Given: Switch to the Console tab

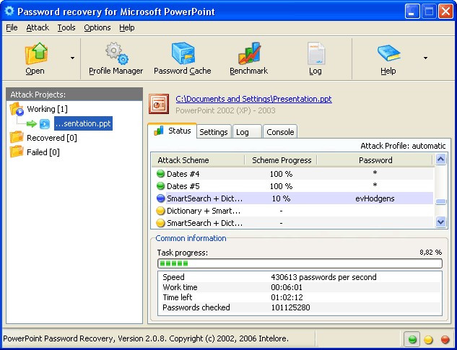Looking at the screenshot, I should [280, 132].
